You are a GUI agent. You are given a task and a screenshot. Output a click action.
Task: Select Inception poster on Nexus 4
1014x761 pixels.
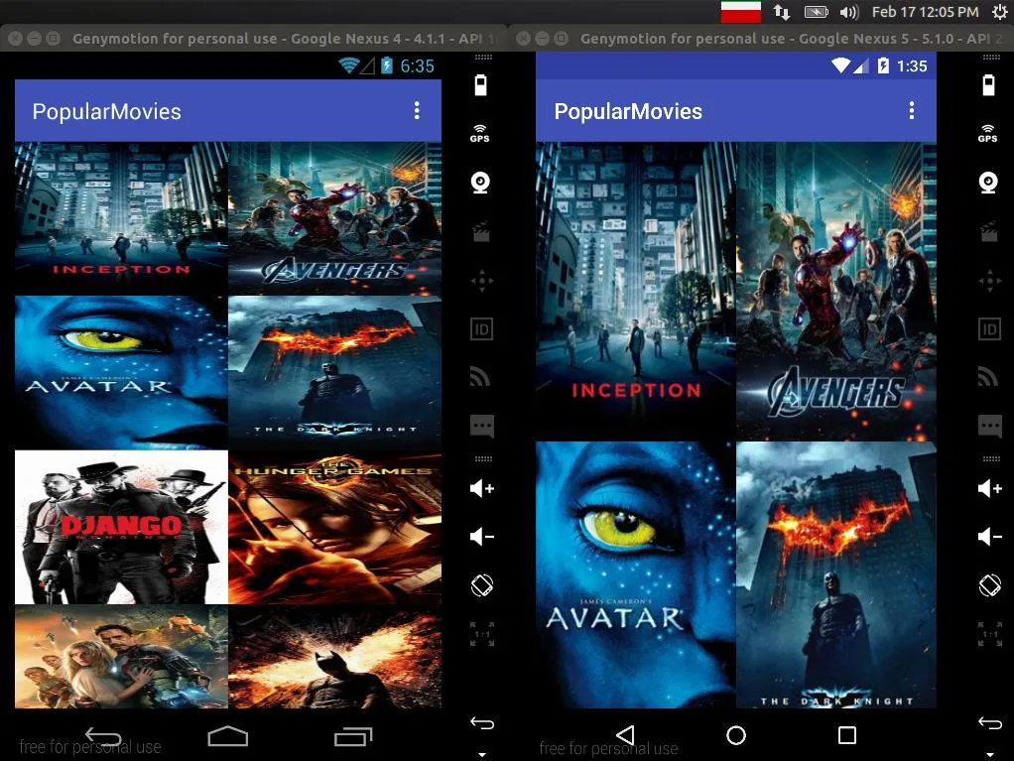pyautogui.click(x=122, y=218)
